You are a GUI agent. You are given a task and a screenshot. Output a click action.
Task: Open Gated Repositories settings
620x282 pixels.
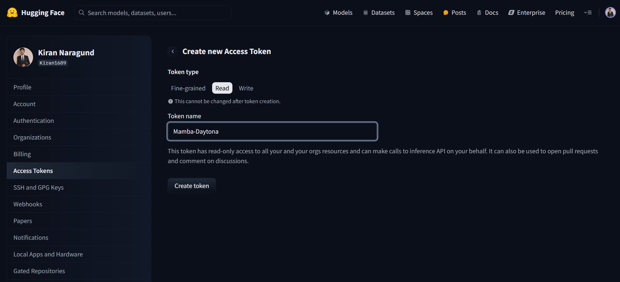[x=79, y=271]
